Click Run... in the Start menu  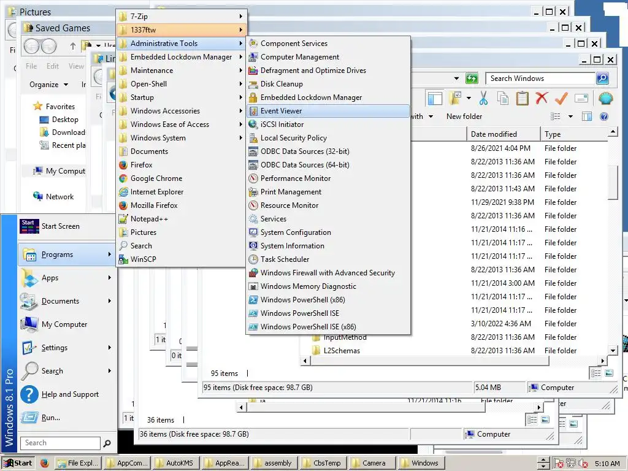point(67,418)
